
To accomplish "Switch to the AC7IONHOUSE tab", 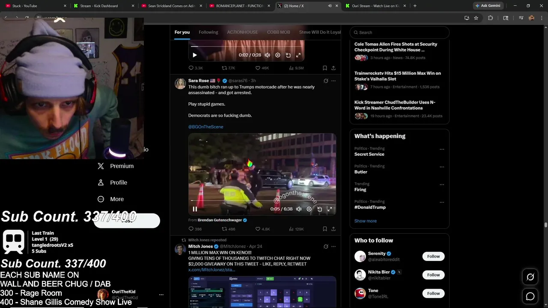I will [242, 32].
